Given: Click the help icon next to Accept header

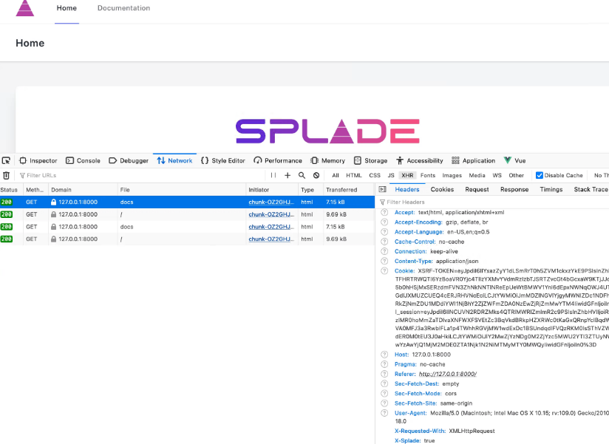Looking at the screenshot, I should point(384,212).
